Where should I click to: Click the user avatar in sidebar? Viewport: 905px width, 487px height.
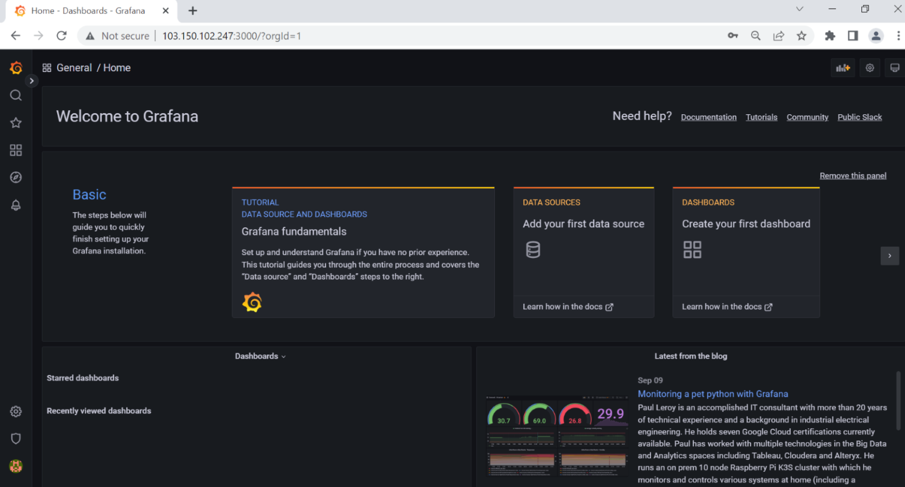16,466
